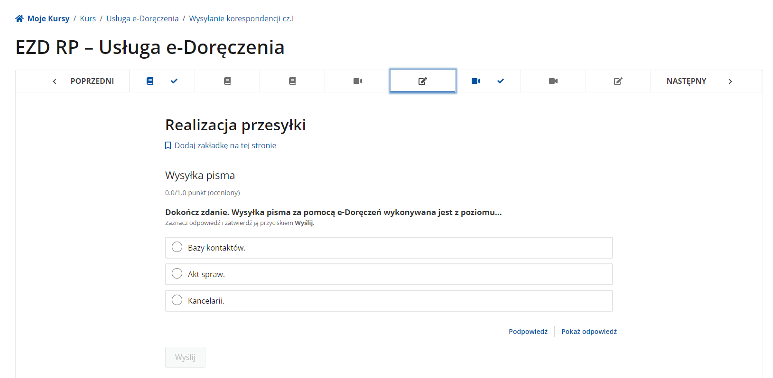Image resolution: width=773 pixels, height=378 pixels.
Task: Open the 'Podpowiedź' hint link
Action: coord(528,332)
